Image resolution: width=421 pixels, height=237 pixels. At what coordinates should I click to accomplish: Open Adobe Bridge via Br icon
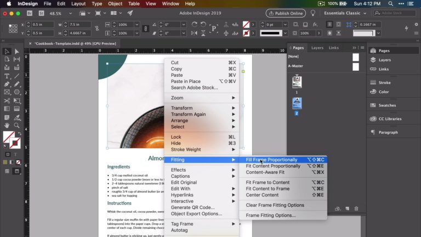(x=30, y=13)
